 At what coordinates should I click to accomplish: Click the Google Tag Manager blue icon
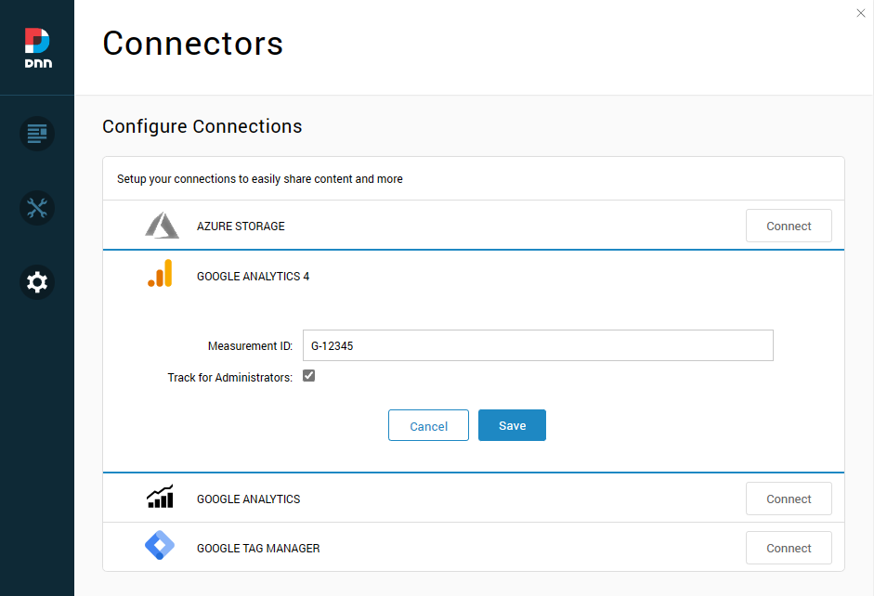160,547
